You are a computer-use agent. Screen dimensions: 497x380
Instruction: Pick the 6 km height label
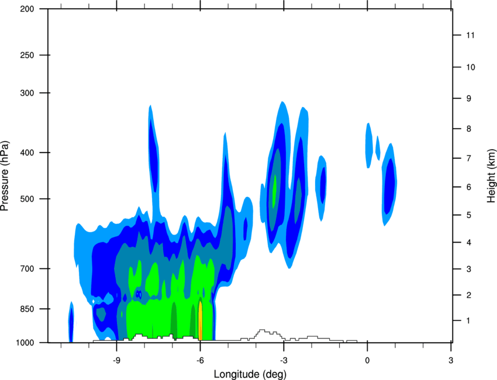click(x=469, y=187)
